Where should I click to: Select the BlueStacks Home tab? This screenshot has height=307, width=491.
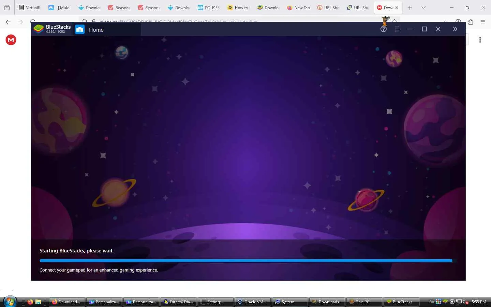tap(107, 30)
